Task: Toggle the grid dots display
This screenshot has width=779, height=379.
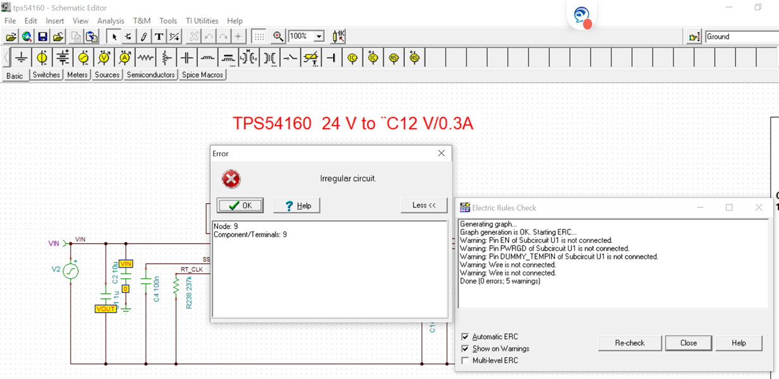Action: click(259, 37)
